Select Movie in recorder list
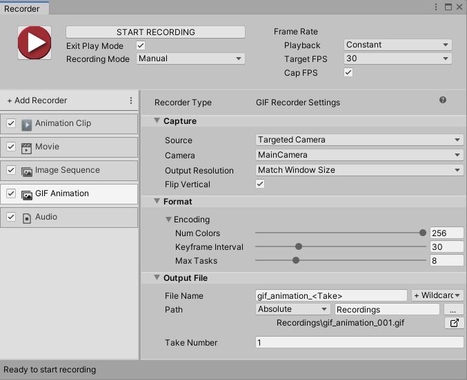467x380 pixels. tap(69, 147)
